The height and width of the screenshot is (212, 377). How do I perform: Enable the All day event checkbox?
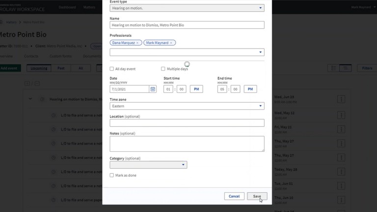[x=112, y=69]
